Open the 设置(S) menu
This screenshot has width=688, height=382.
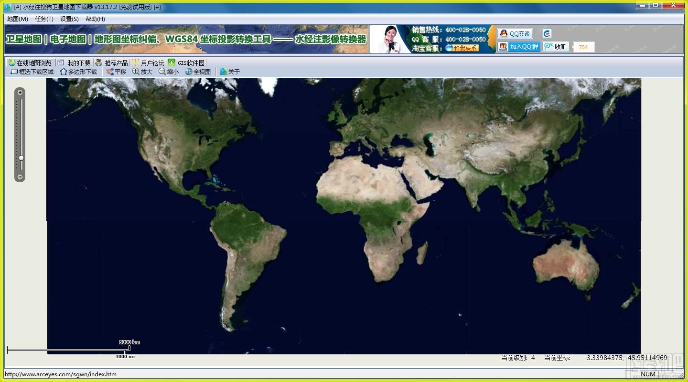[69, 19]
